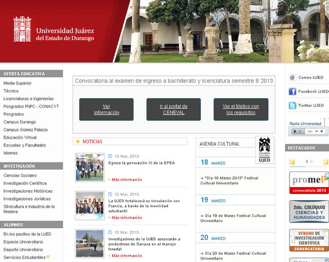Increase radio volume with plus button
The image size is (329, 262).
tap(321, 132)
